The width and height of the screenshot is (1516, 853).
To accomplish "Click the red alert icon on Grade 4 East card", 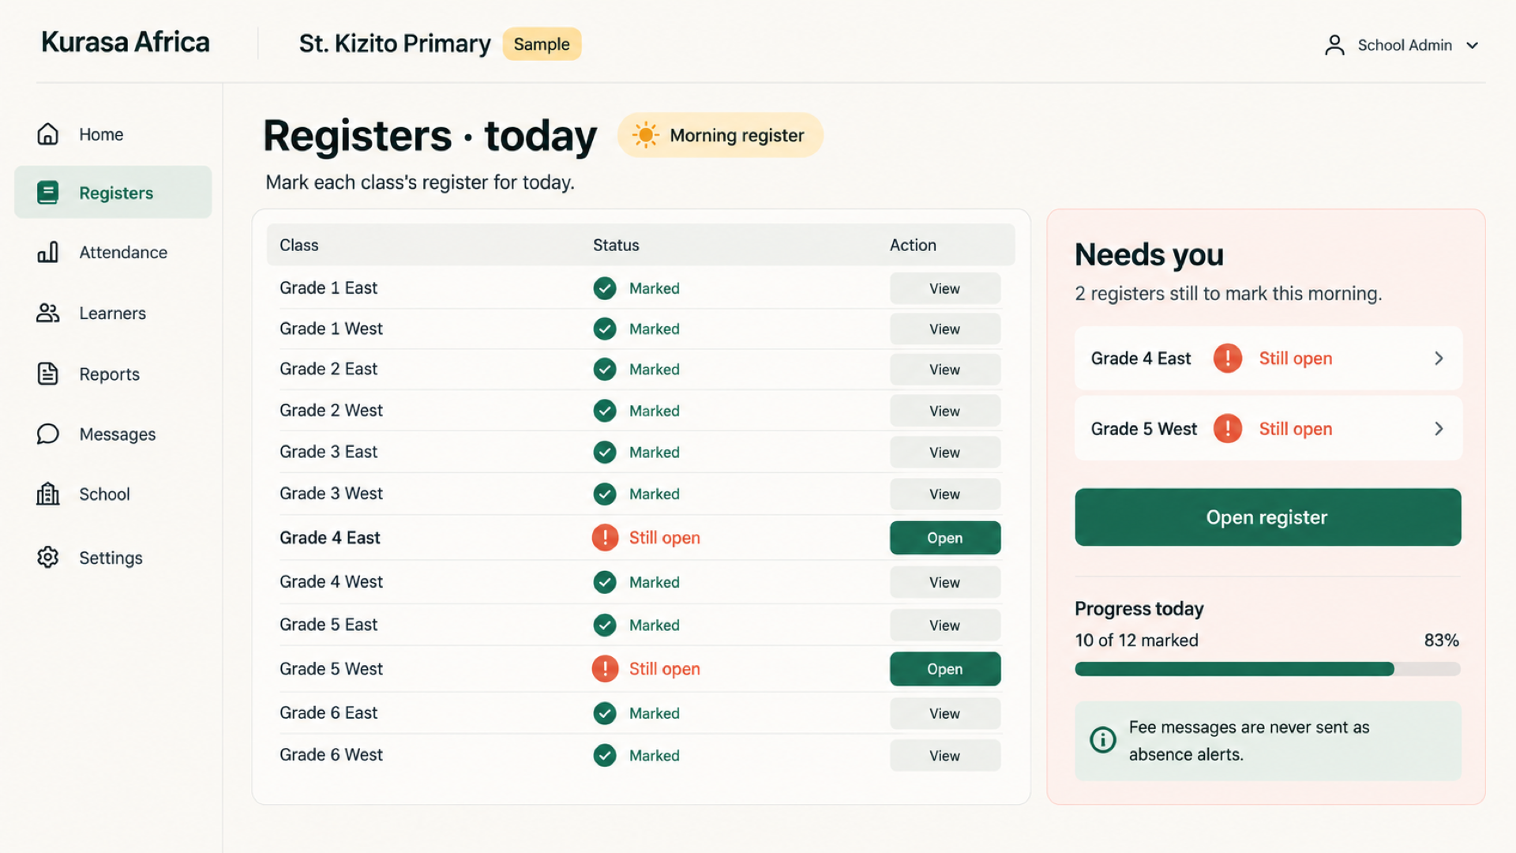I will coord(1227,359).
